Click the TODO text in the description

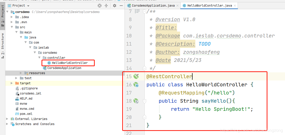point(205,44)
